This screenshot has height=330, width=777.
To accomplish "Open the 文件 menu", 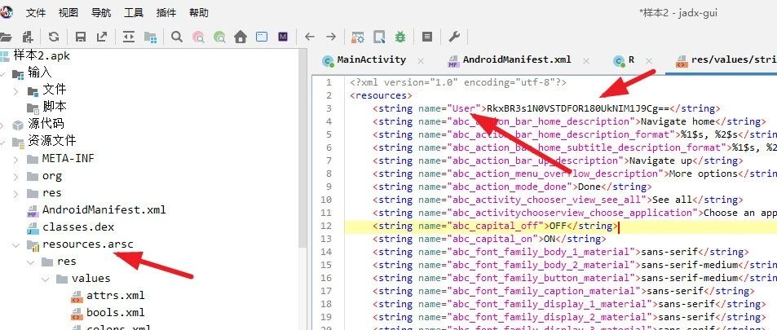I will (x=36, y=13).
